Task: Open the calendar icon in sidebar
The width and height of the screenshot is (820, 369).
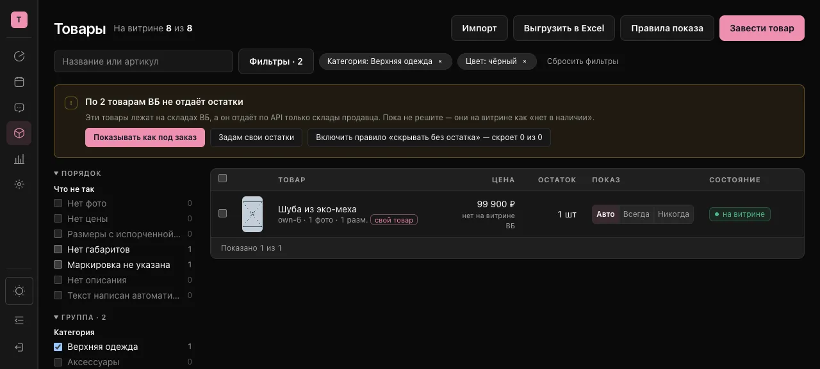Action: click(19, 82)
